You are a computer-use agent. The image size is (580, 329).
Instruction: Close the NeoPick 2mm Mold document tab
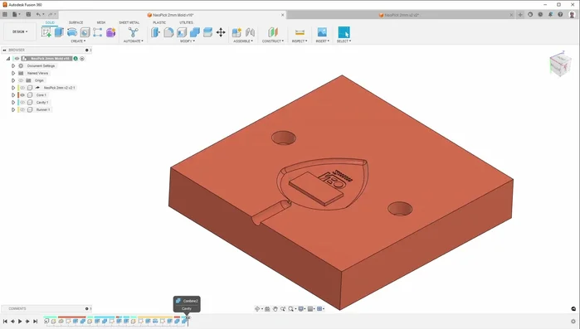point(283,15)
